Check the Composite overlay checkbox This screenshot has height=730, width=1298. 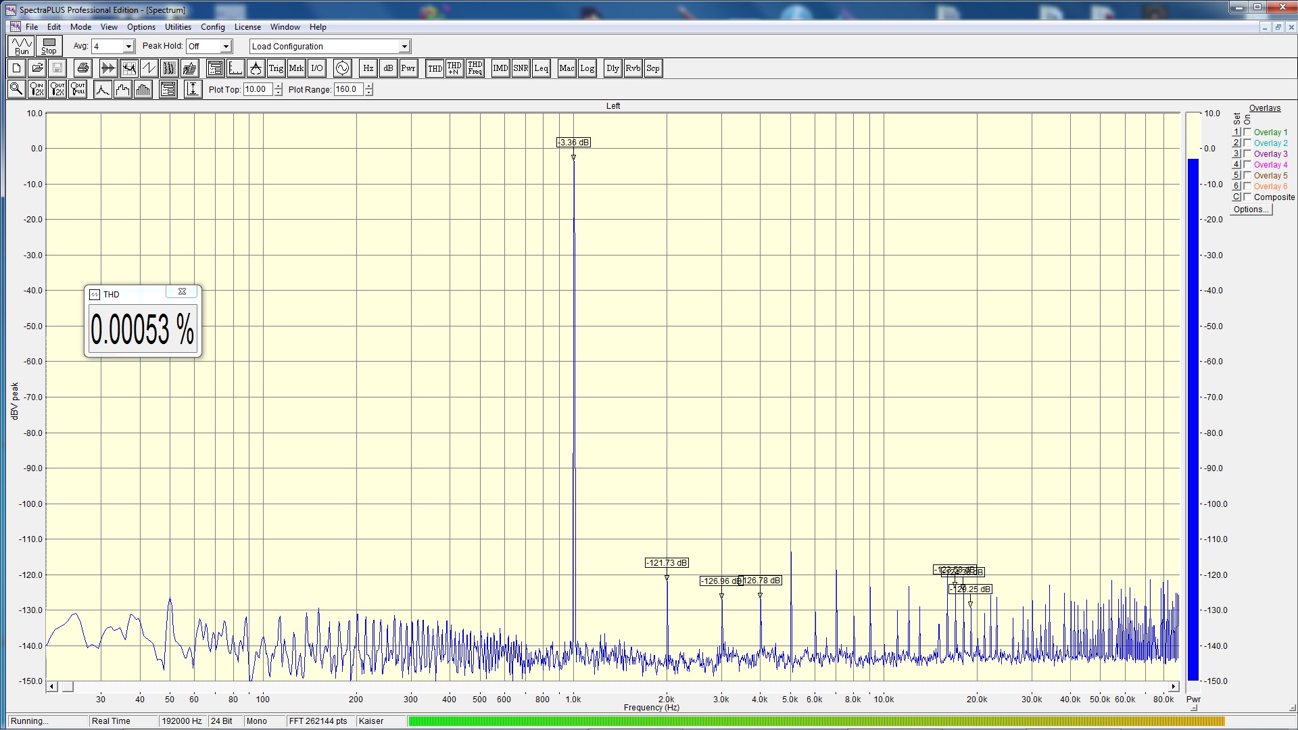pyautogui.click(x=1247, y=197)
